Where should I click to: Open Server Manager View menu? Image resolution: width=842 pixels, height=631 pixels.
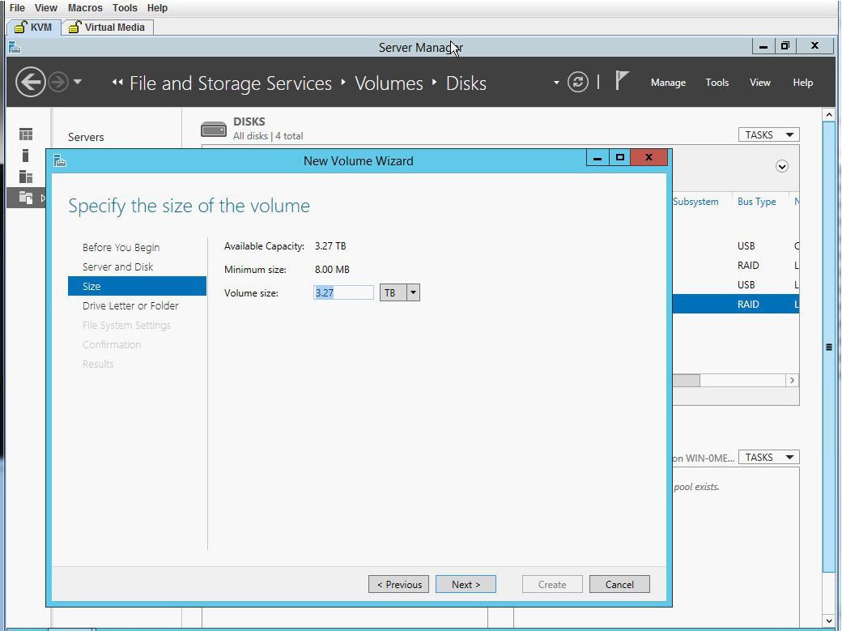pyautogui.click(x=760, y=83)
